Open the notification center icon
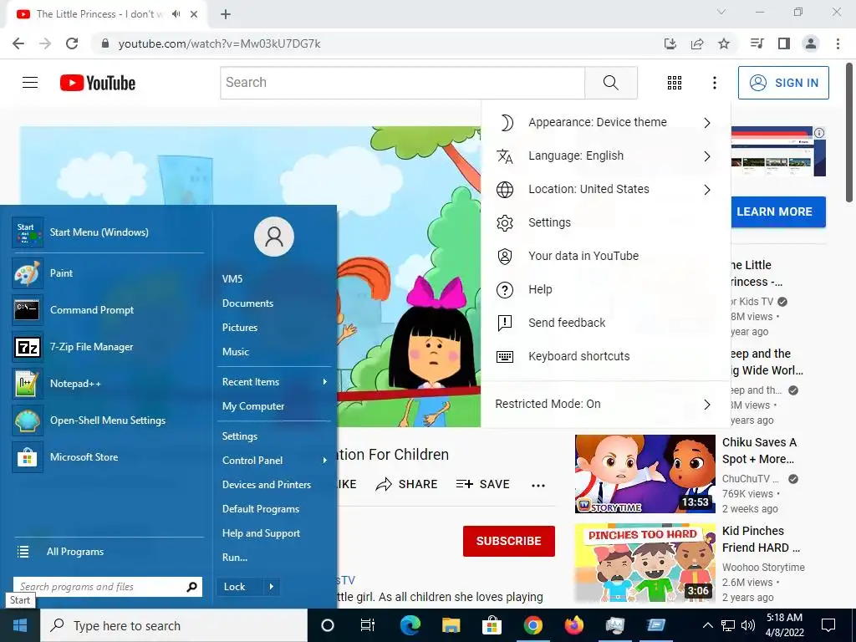The width and height of the screenshot is (856, 642). point(828,625)
